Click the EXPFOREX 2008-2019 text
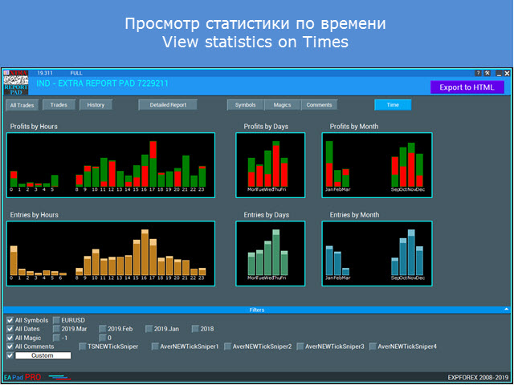Image resolution: width=514 pixels, height=385 pixels. [x=479, y=378]
